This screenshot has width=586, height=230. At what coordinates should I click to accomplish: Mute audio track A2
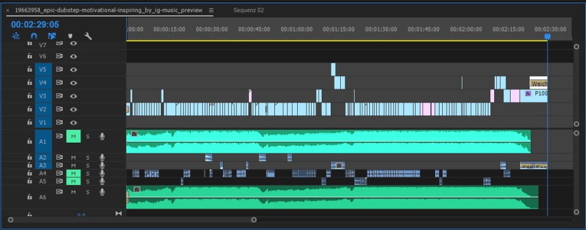(x=73, y=158)
